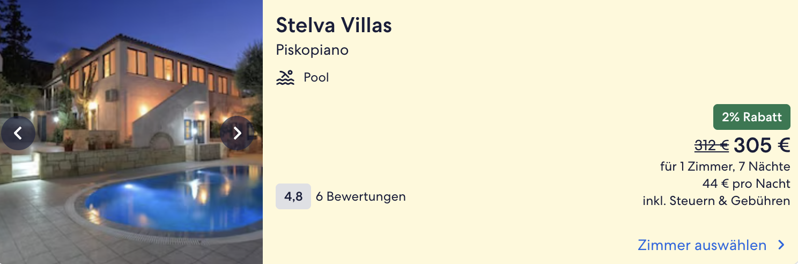The image size is (798, 264).
Task: Click the inkl. Steuern & Gebühren note
Action: (716, 201)
